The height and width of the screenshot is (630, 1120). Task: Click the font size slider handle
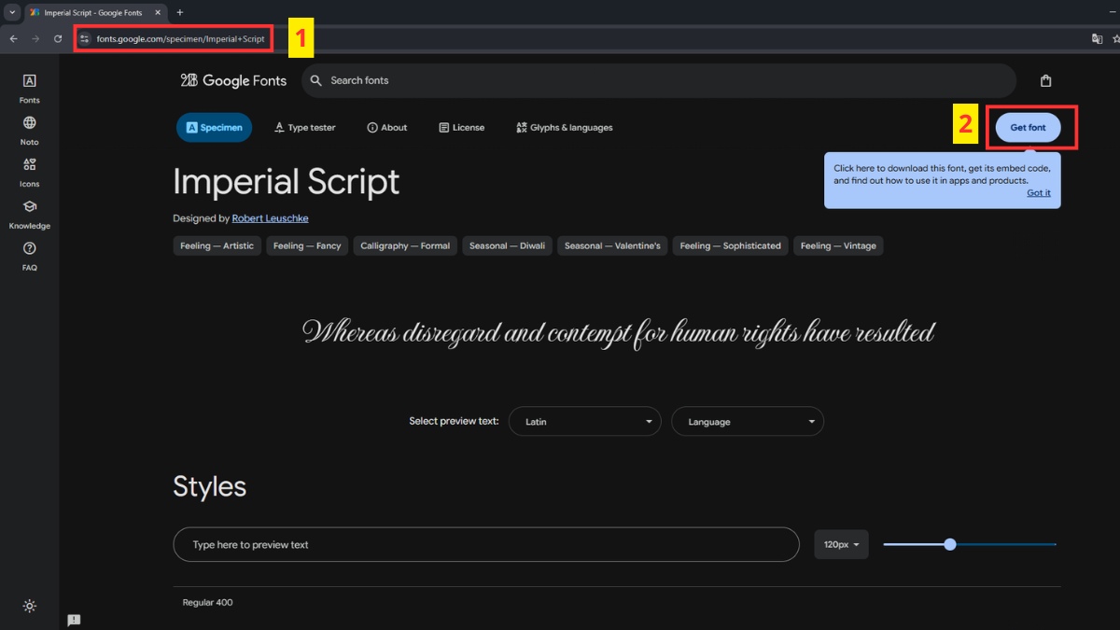pos(950,544)
